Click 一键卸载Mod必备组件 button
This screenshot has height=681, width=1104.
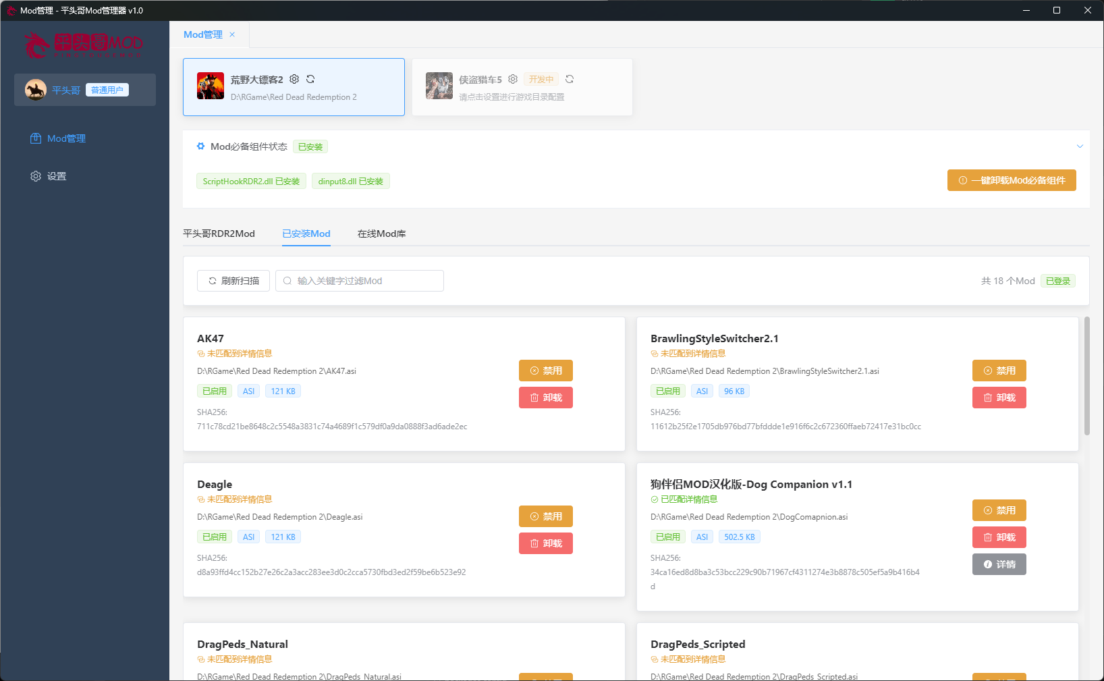(1011, 180)
